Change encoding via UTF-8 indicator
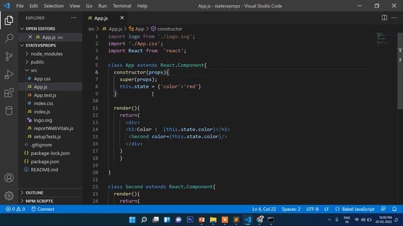Viewport: 403px width, 226px height. 312,209
